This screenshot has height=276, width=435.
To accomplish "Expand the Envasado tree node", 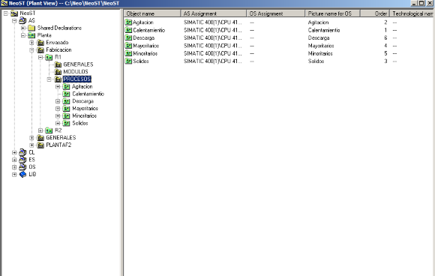I will [31, 43].
